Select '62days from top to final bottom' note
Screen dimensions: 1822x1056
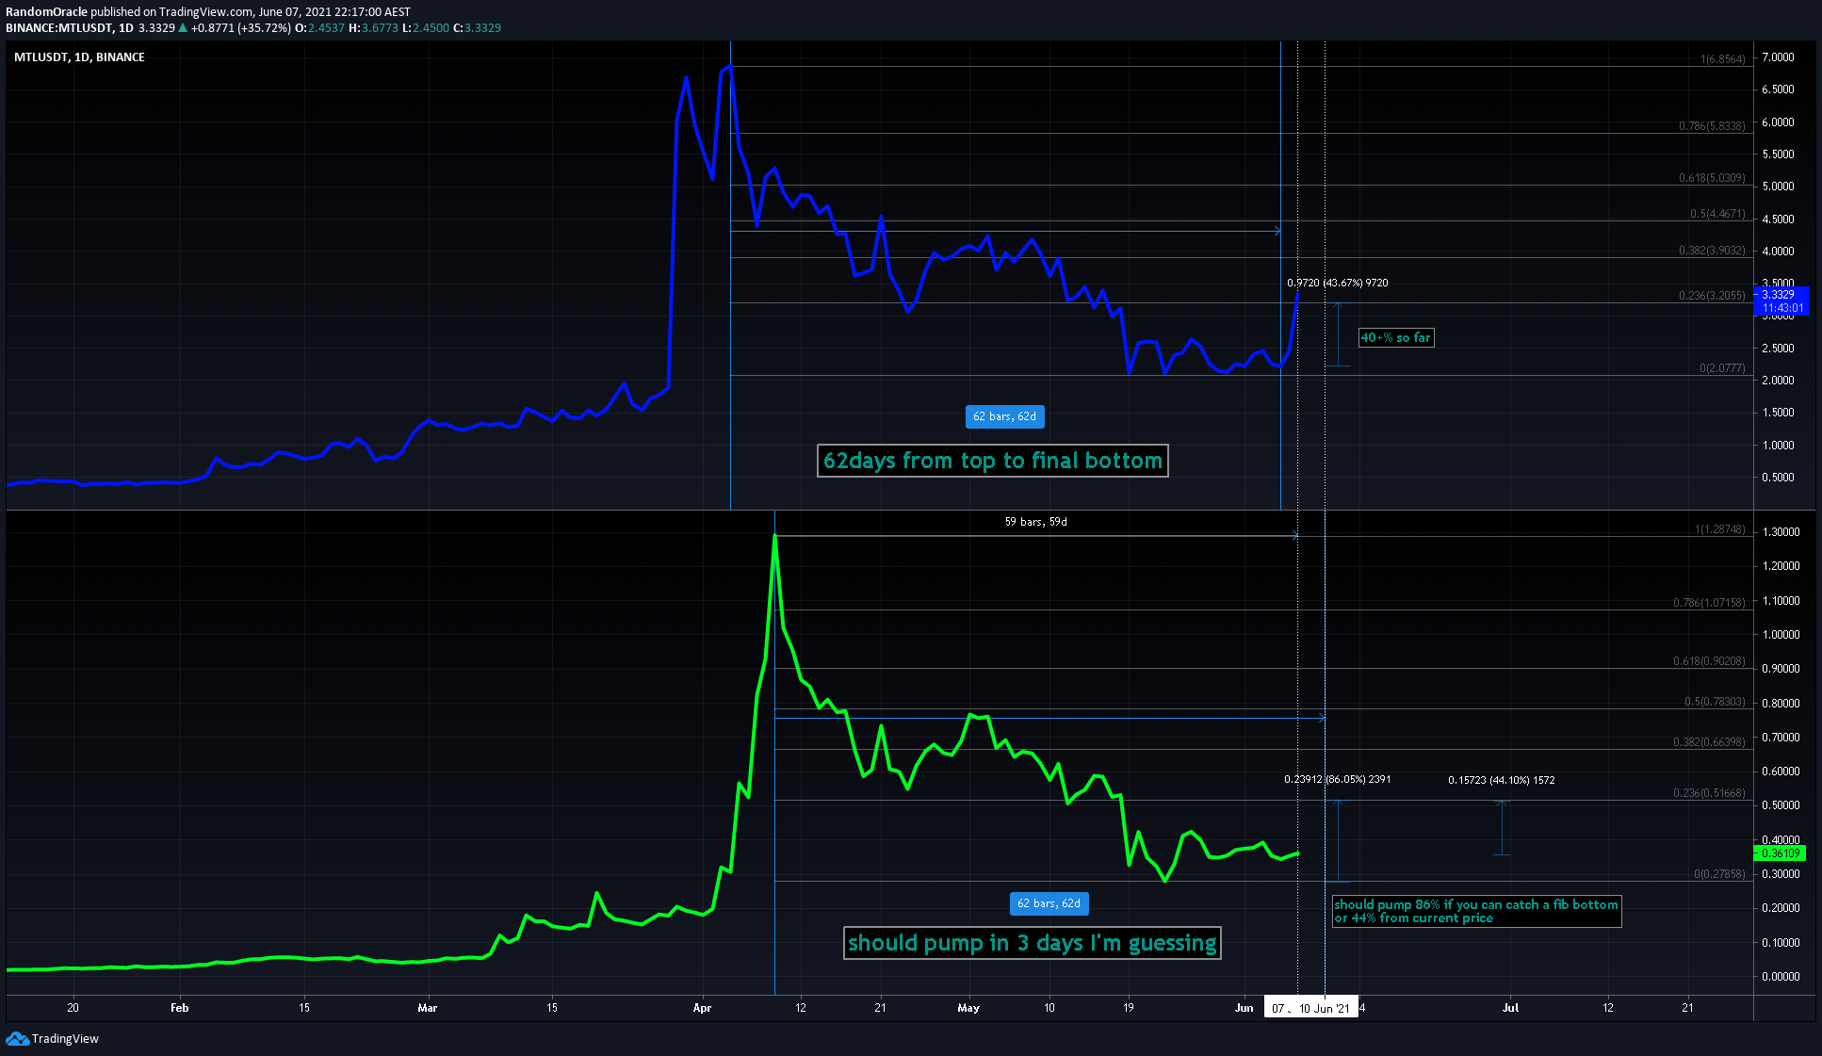pyautogui.click(x=993, y=461)
